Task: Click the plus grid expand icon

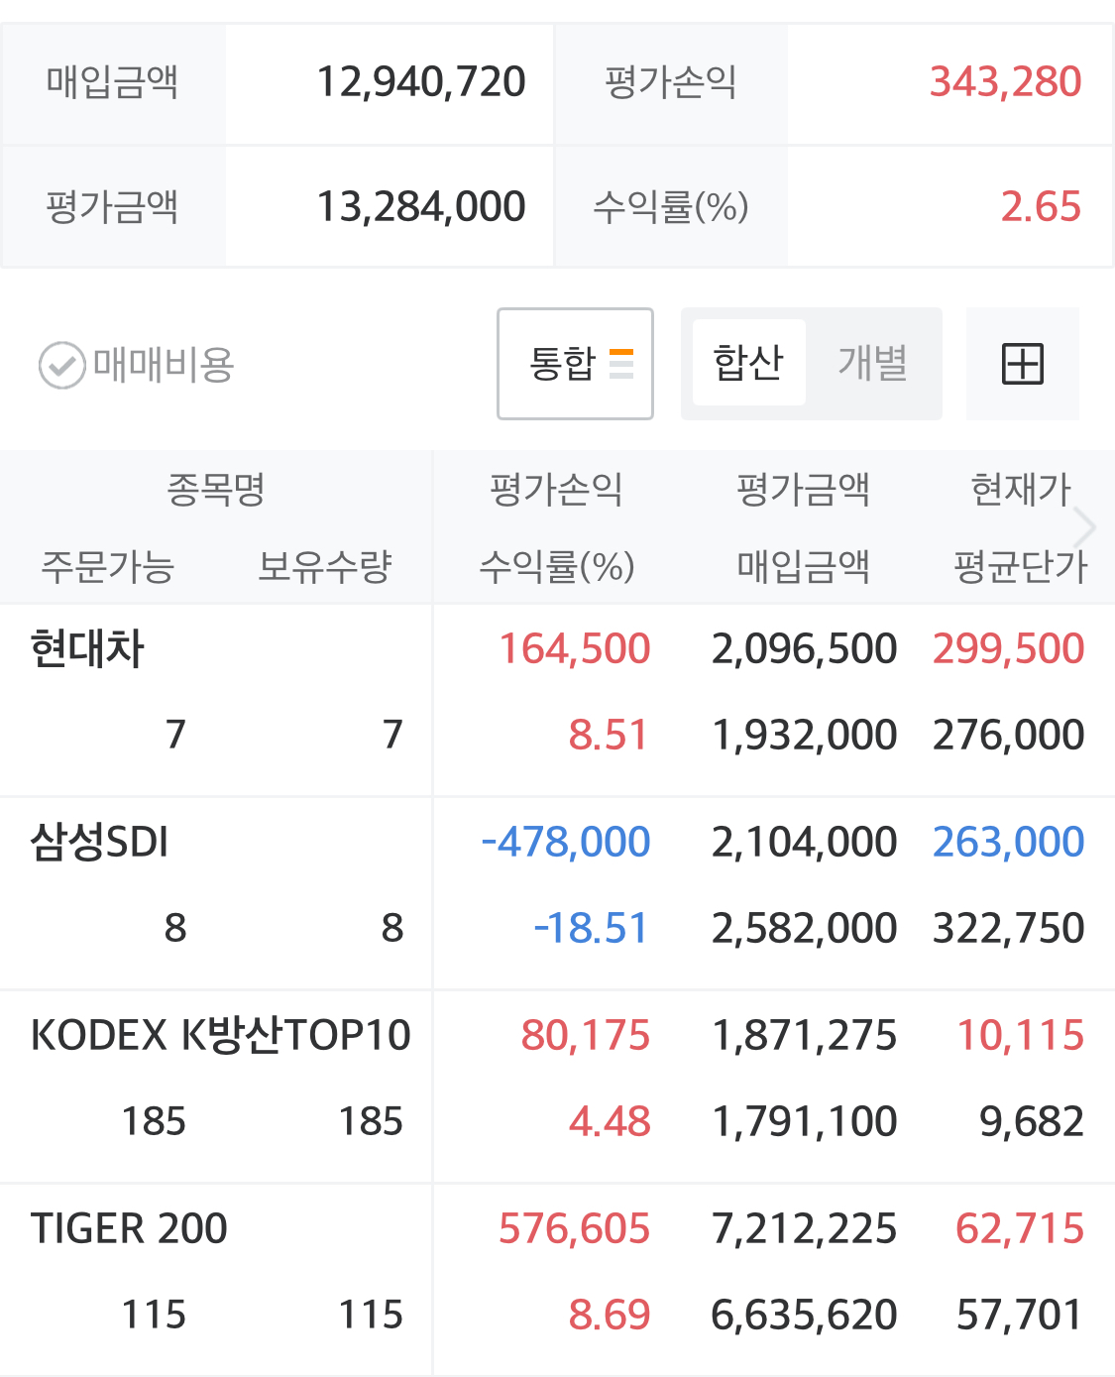Action: [x=1022, y=364]
